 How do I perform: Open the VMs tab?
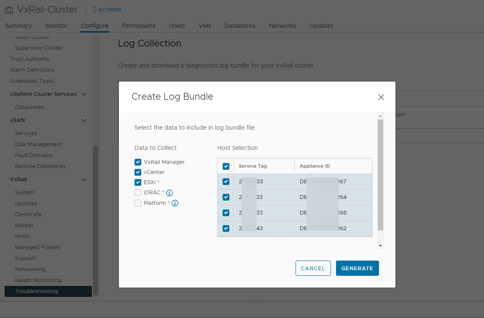tap(204, 26)
